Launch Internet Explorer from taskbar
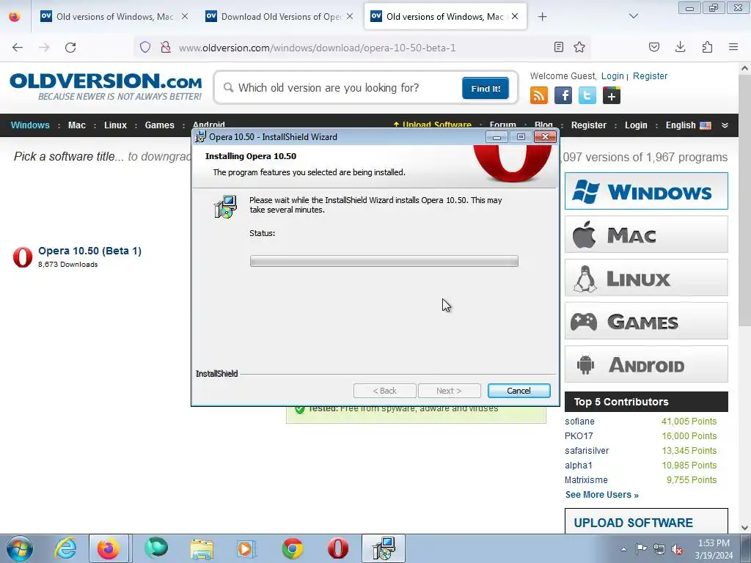The width and height of the screenshot is (751, 563). 65,548
